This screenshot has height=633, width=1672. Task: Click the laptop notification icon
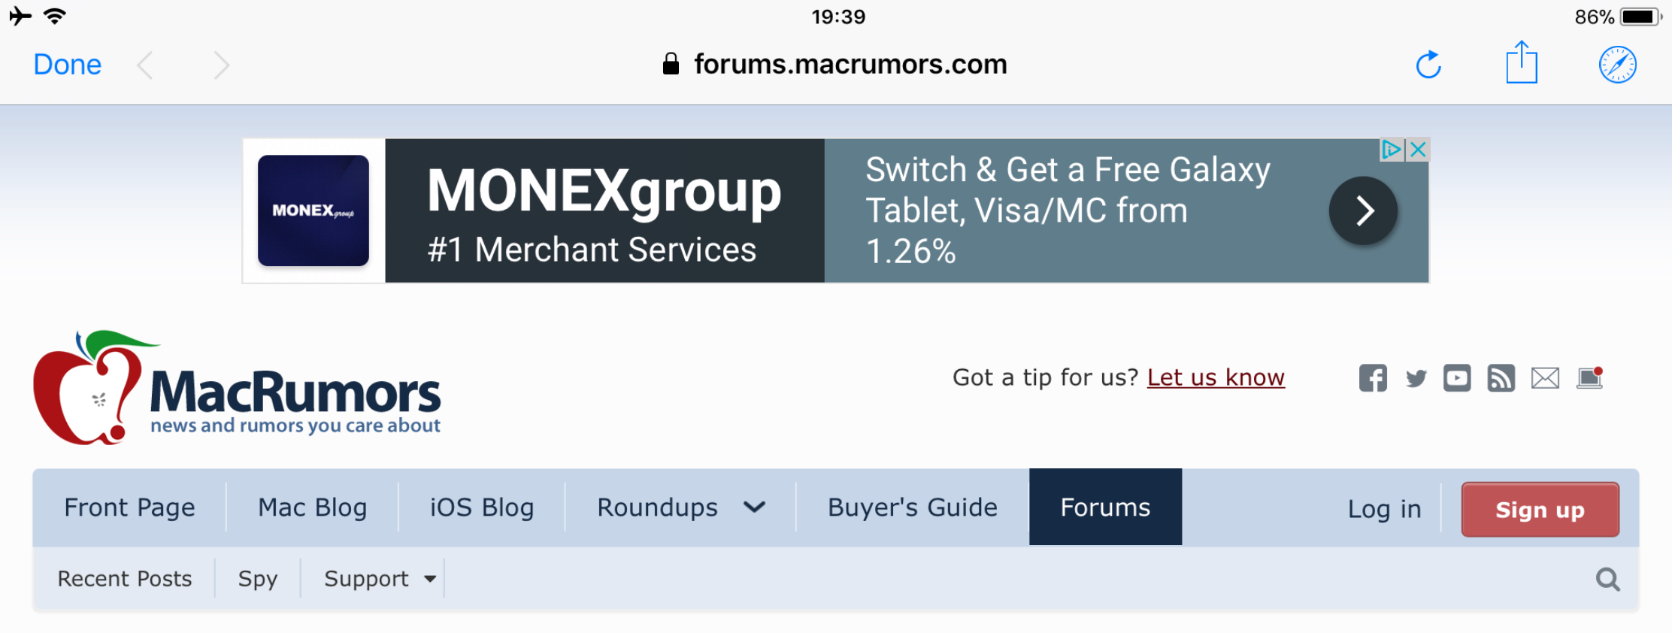tap(1589, 377)
